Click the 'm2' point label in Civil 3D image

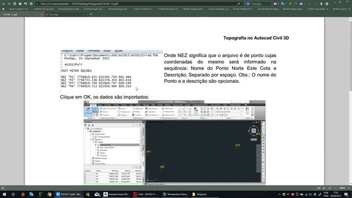(x=162, y=167)
